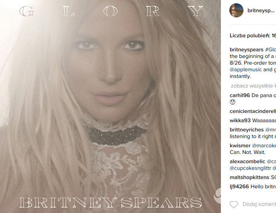This screenshot has height=213, width=276.
Task: Expand zobacz wszystkie comments link
Action: pos(253,86)
